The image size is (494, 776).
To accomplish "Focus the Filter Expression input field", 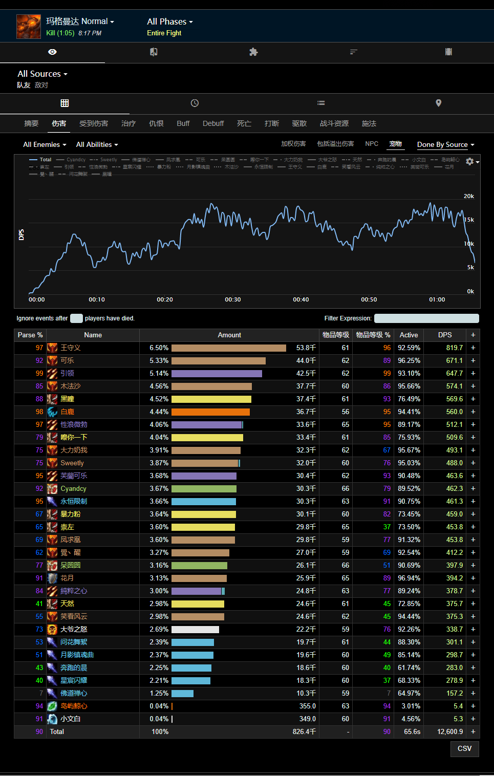I will [x=426, y=318].
